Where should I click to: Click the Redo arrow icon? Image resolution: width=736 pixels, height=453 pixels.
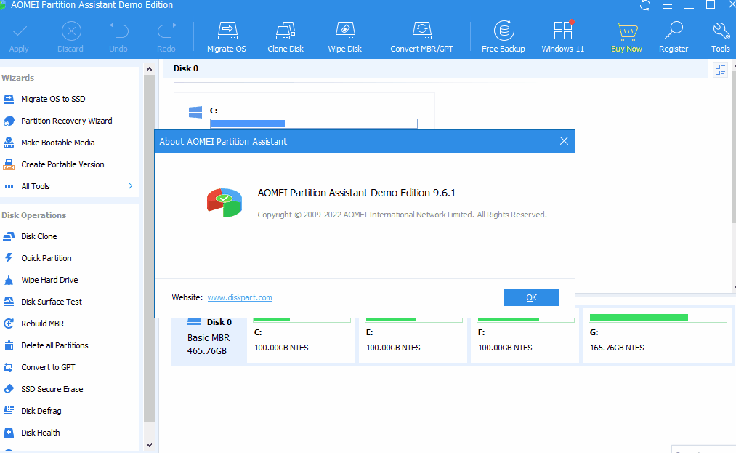pos(166,31)
